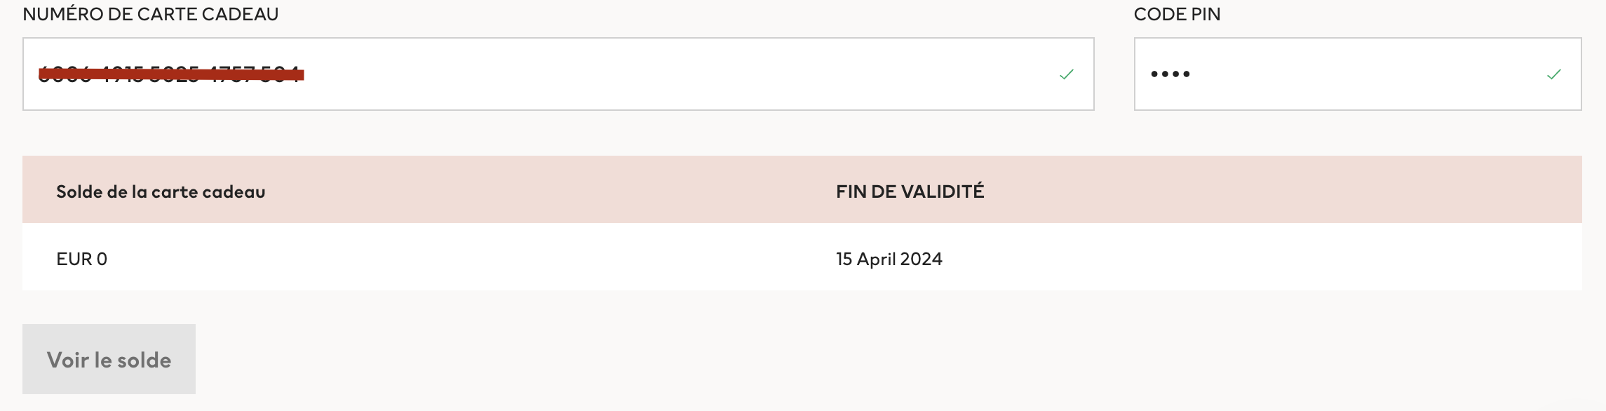Viewport: 1606px width, 411px height.
Task: Click the Voir le solde button
Action: (x=109, y=359)
